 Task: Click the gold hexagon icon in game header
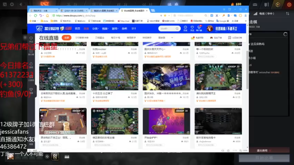(278, 4)
